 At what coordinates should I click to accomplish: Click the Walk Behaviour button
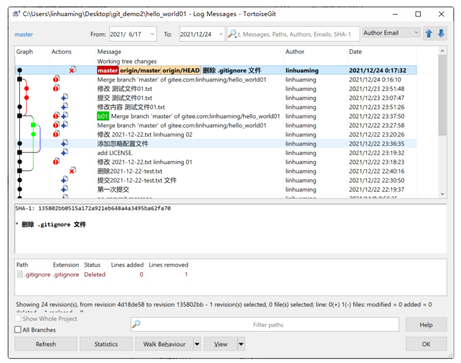164,343
